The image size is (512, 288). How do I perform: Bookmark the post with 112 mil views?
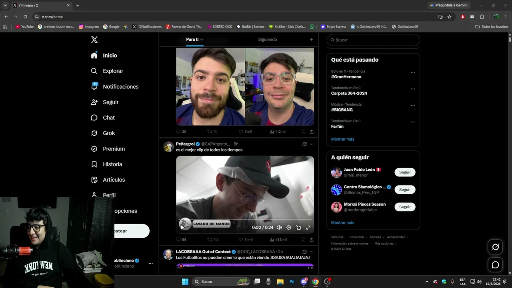coord(304,132)
